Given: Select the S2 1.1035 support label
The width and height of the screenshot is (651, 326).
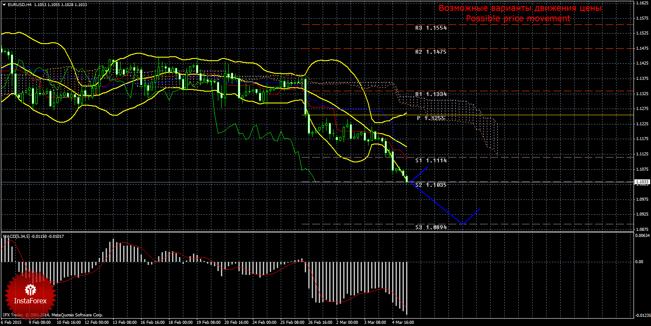Looking at the screenshot, I should (x=431, y=185).
